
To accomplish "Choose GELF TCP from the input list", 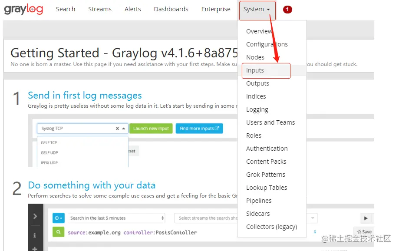I will click(x=49, y=142).
